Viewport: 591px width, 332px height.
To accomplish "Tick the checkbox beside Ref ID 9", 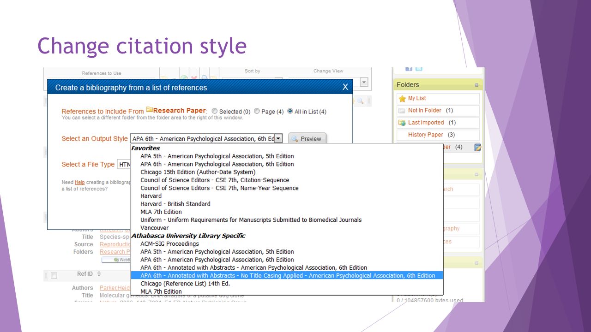I will tap(54, 276).
